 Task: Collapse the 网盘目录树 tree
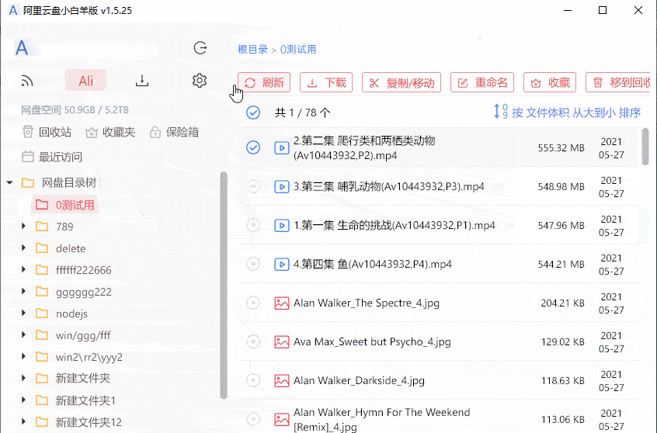9,183
